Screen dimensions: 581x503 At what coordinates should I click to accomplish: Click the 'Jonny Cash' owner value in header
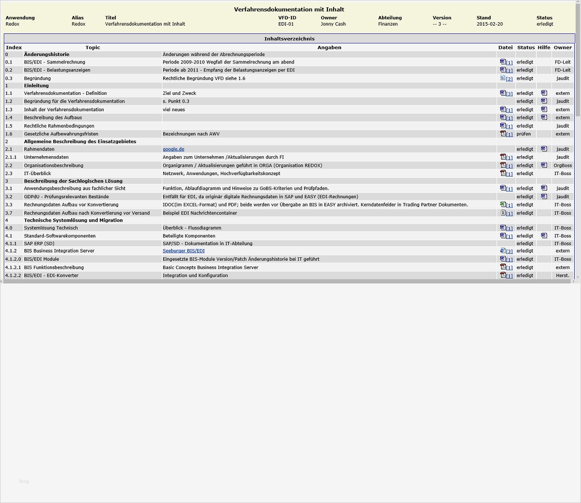(333, 24)
